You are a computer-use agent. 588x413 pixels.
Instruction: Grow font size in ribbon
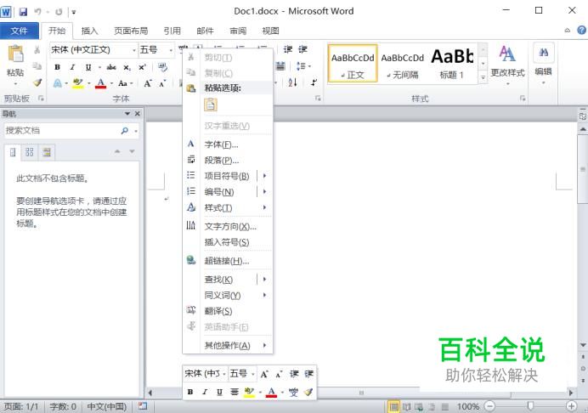[148, 83]
